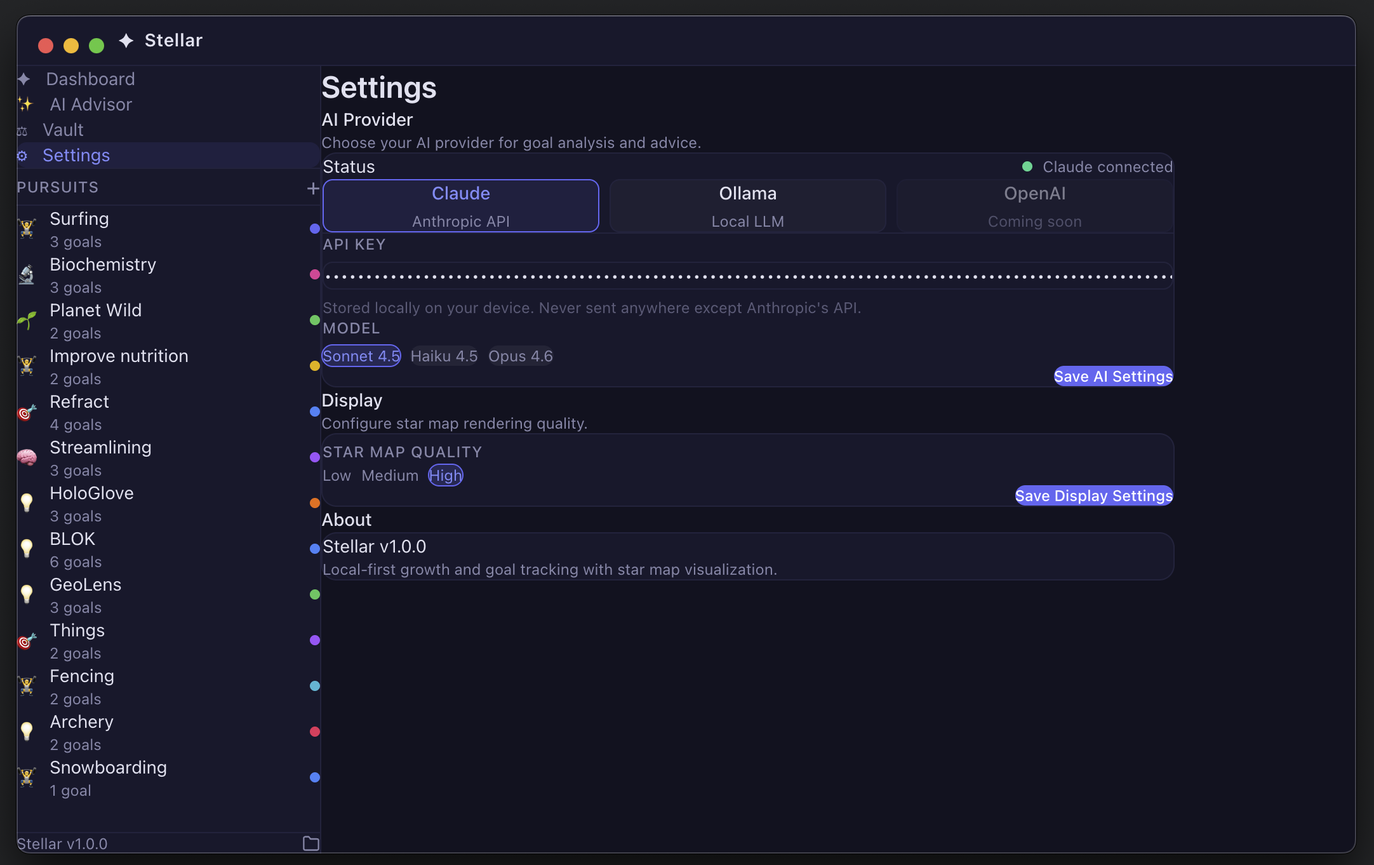Image resolution: width=1374 pixels, height=865 pixels.
Task: Click the plus icon to add a pursuit
Action: click(x=312, y=188)
